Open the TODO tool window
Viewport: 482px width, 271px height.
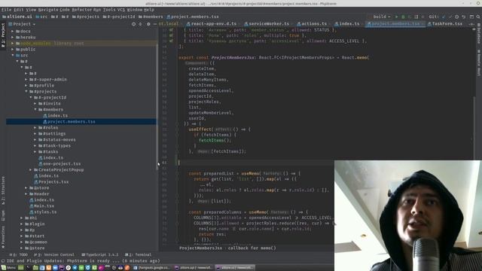(x=18, y=254)
